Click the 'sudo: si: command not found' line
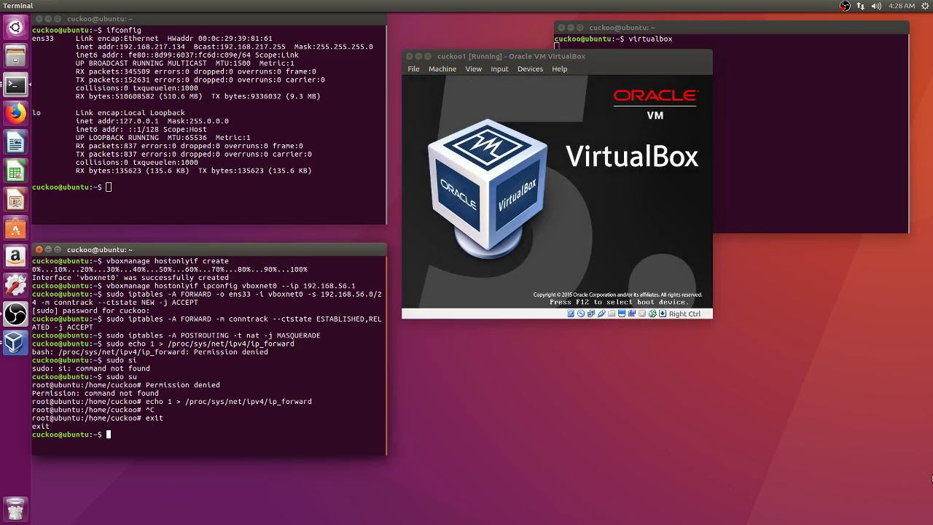This screenshot has height=525, width=933. (x=91, y=369)
